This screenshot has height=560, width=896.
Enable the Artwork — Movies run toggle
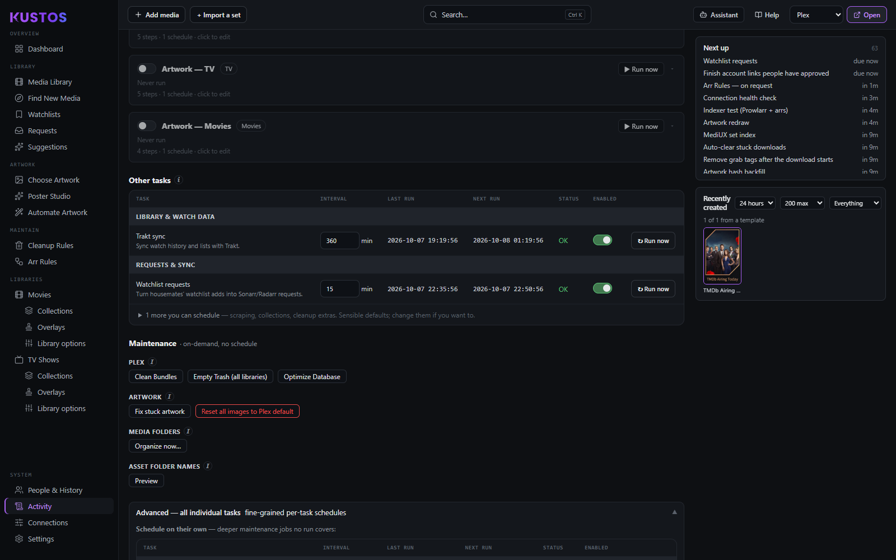(x=146, y=126)
